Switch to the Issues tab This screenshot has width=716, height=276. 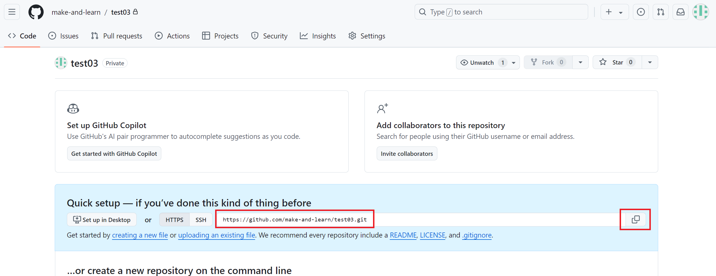pos(63,36)
